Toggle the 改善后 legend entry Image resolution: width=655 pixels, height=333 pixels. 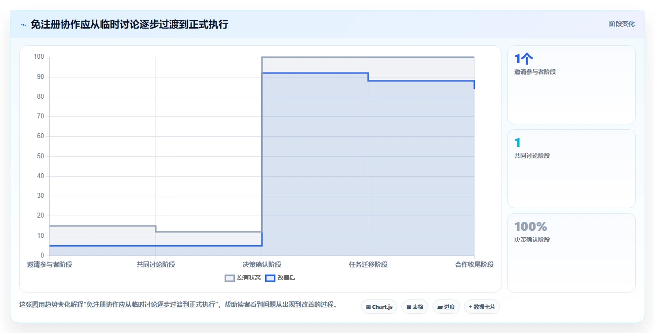pos(280,278)
